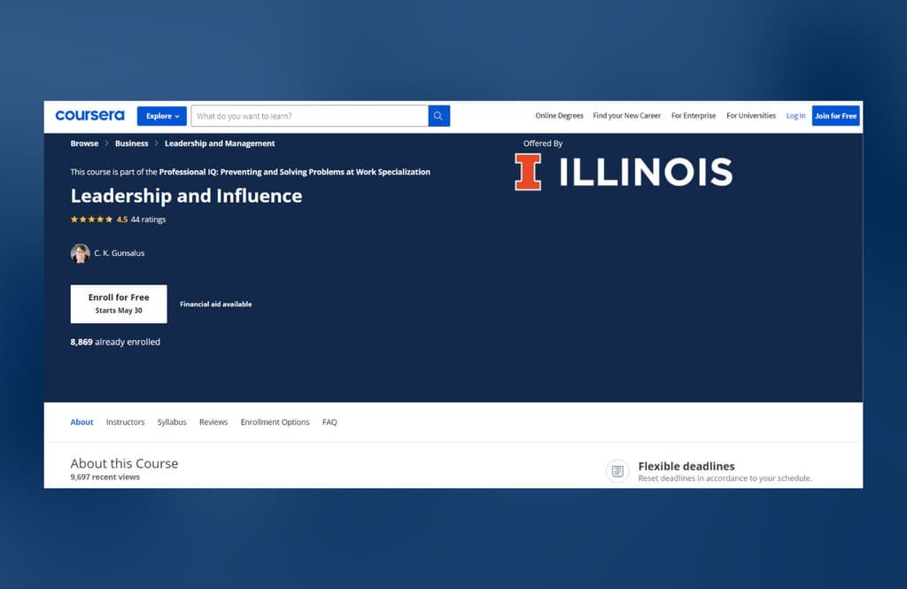Open Online Degrees link
907x589 pixels.
559,116
